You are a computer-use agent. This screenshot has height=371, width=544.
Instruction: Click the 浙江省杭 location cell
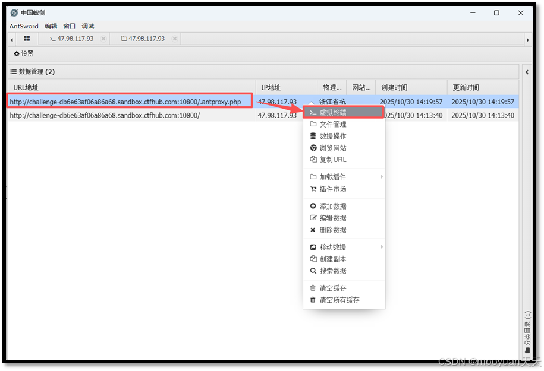point(332,102)
